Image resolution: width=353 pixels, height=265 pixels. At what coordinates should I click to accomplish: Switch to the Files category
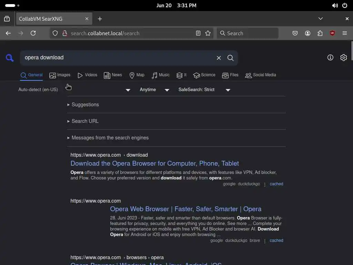(230, 75)
